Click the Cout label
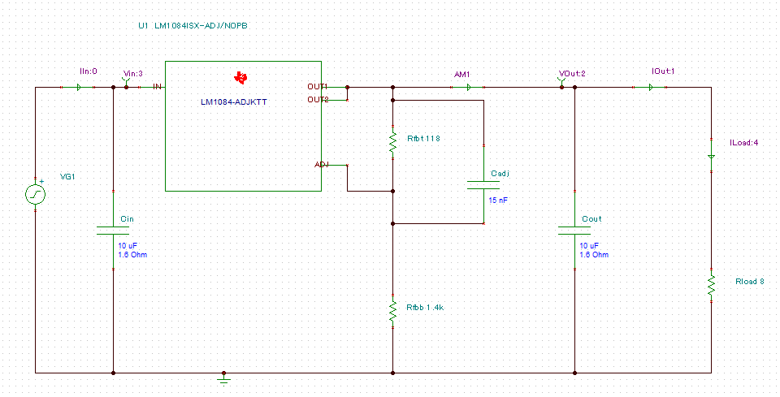The image size is (780, 397). pyautogui.click(x=591, y=218)
